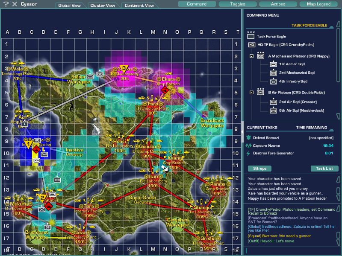
Task: Open the Command menu
Action: coord(197,4)
